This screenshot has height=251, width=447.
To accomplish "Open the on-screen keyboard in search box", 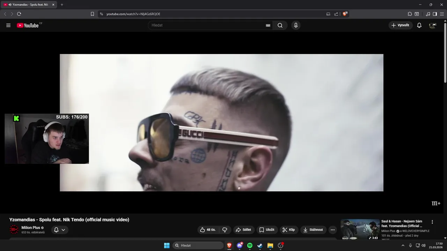I will (268, 25).
